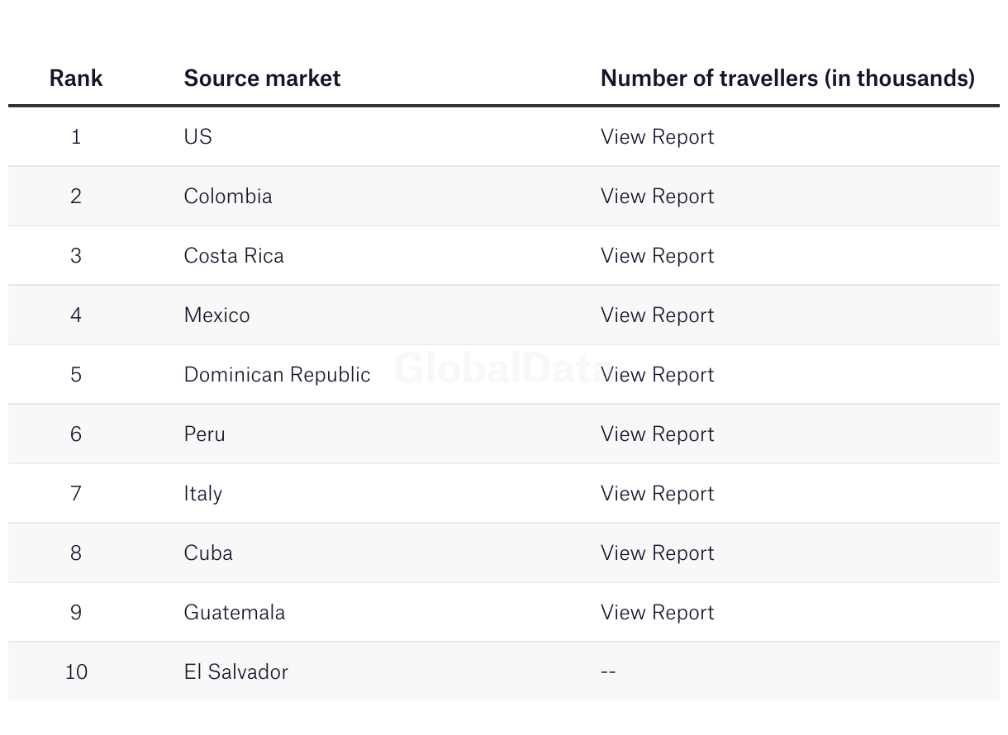
Task: Select the Costa Rica market name
Action: pos(234,255)
